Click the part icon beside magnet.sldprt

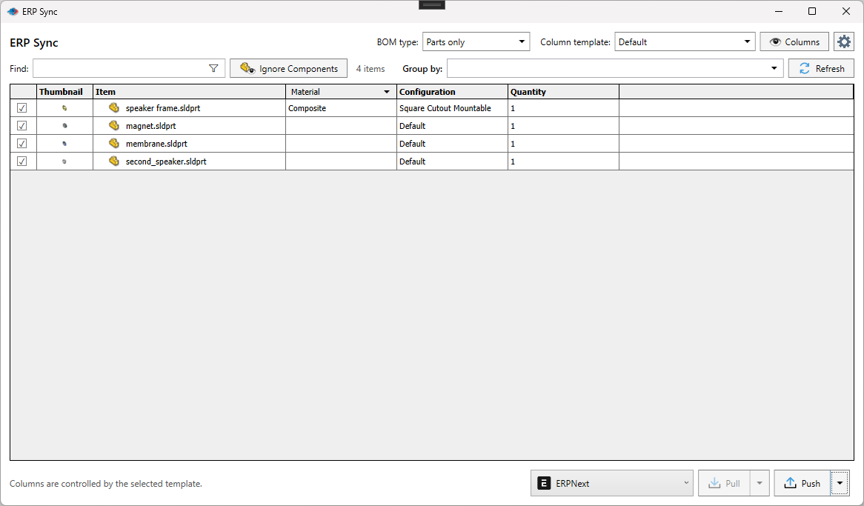(x=114, y=126)
